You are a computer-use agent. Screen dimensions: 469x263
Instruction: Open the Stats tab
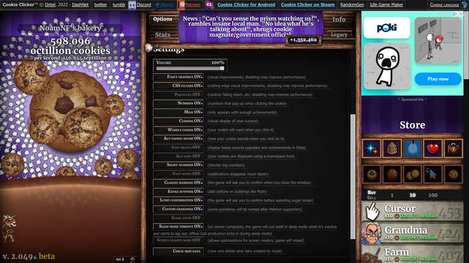(163, 35)
